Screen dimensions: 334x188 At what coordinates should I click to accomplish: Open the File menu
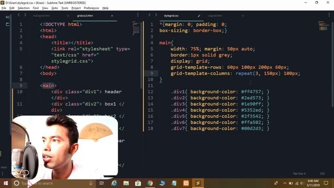[4, 8]
